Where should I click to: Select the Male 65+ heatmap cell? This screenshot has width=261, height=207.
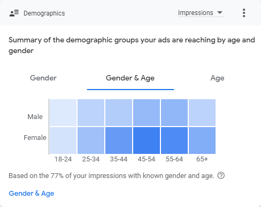click(x=202, y=113)
